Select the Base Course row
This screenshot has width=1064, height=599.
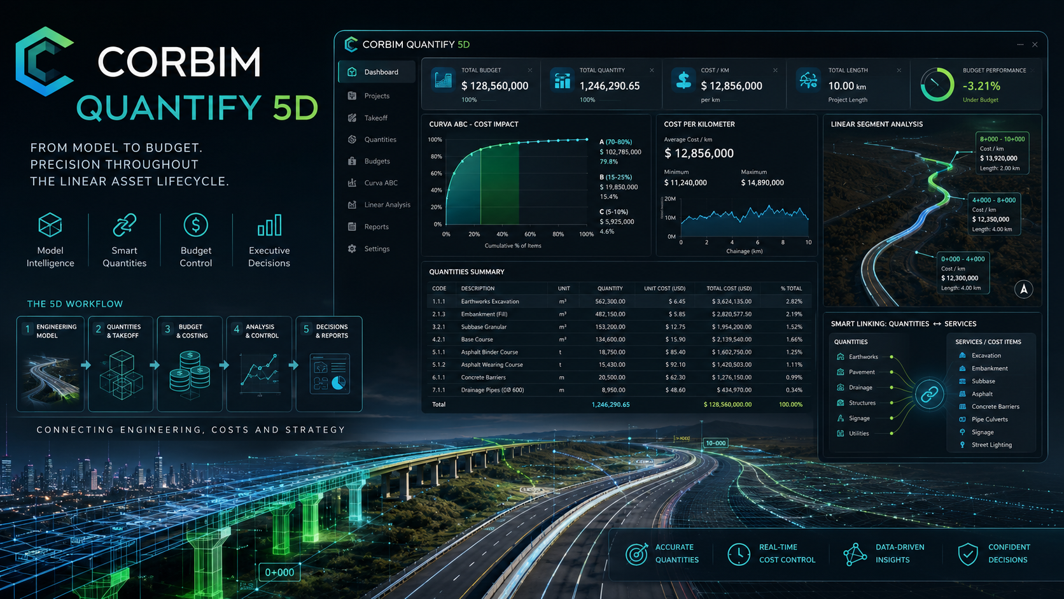619,339
